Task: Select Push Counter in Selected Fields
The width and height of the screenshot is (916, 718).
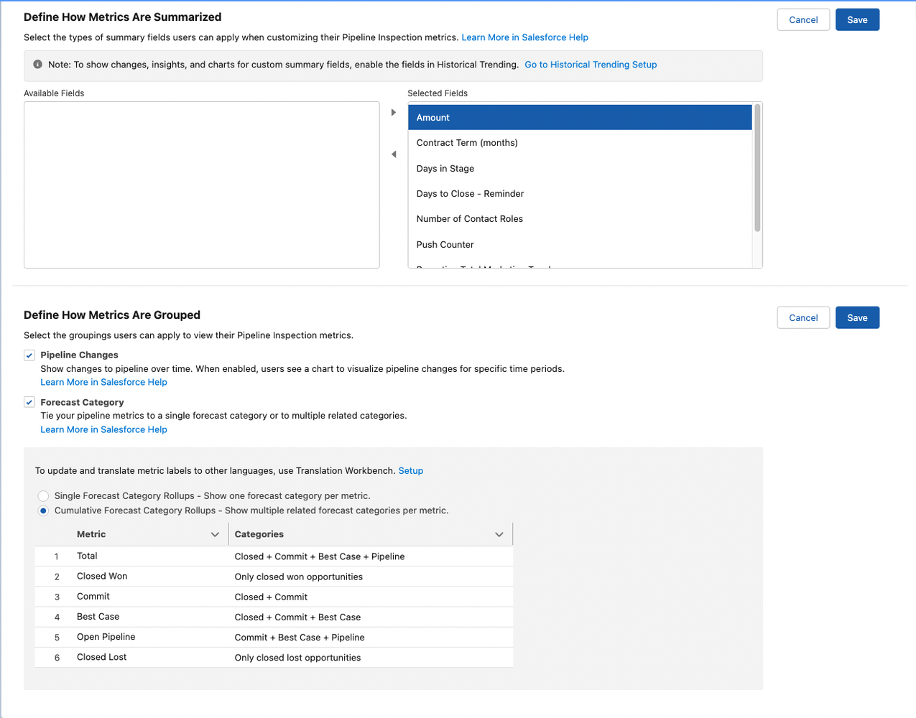Action: point(580,245)
